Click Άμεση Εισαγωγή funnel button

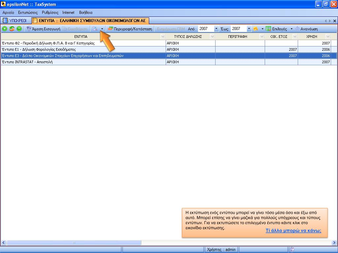click(43, 29)
